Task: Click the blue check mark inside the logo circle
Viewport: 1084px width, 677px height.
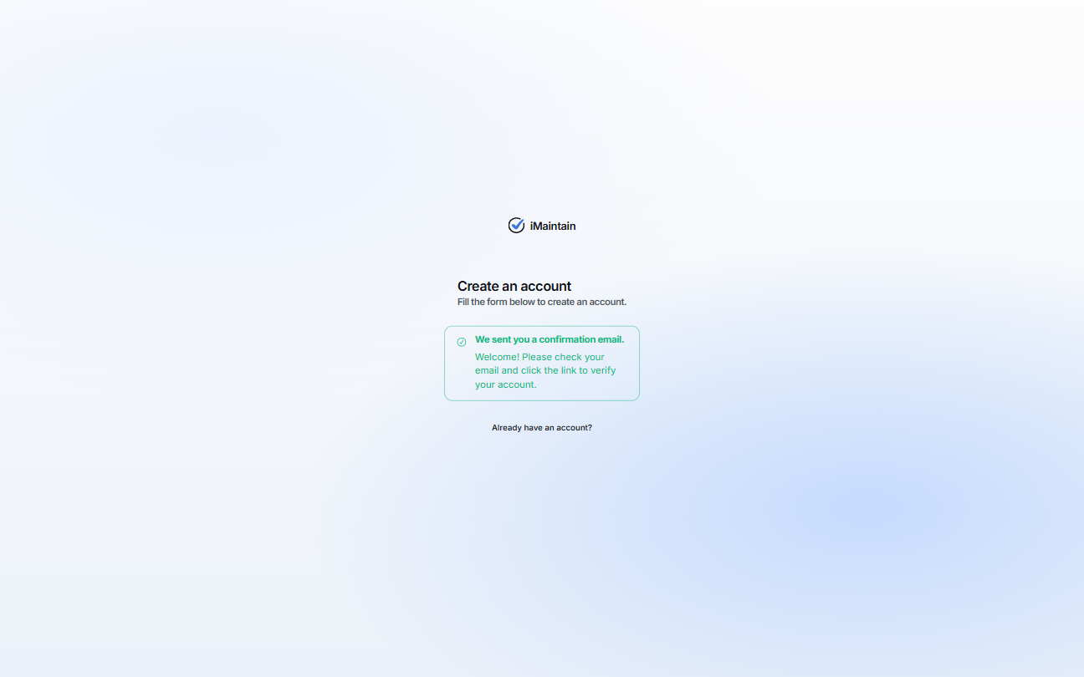Action: coord(516,225)
